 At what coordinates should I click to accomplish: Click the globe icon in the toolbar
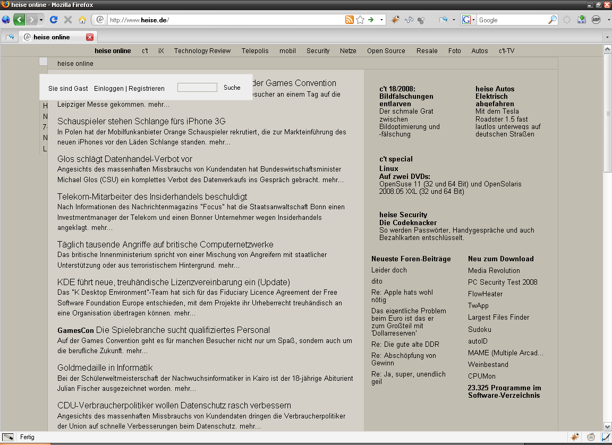point(6,20)
